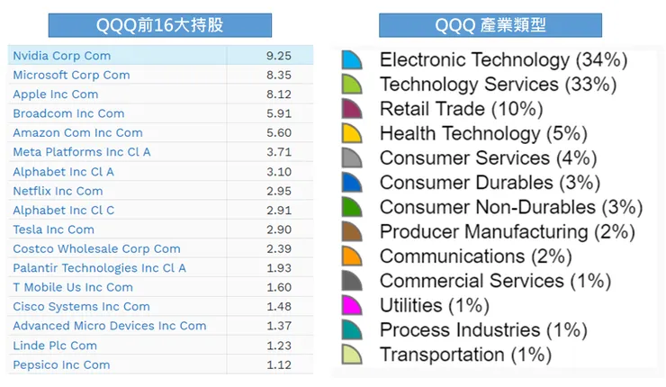The height and width of the screenshot is (387, 666).
Task: Select the teal Process Industries legend icon
Action: (352, 330)
